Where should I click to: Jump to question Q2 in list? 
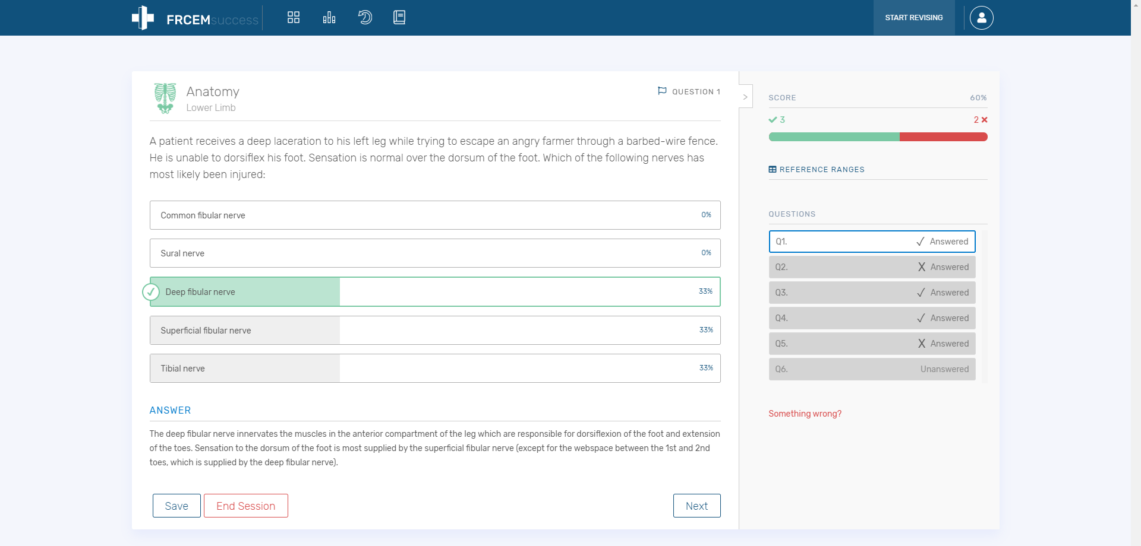click(x=871, y=267)
